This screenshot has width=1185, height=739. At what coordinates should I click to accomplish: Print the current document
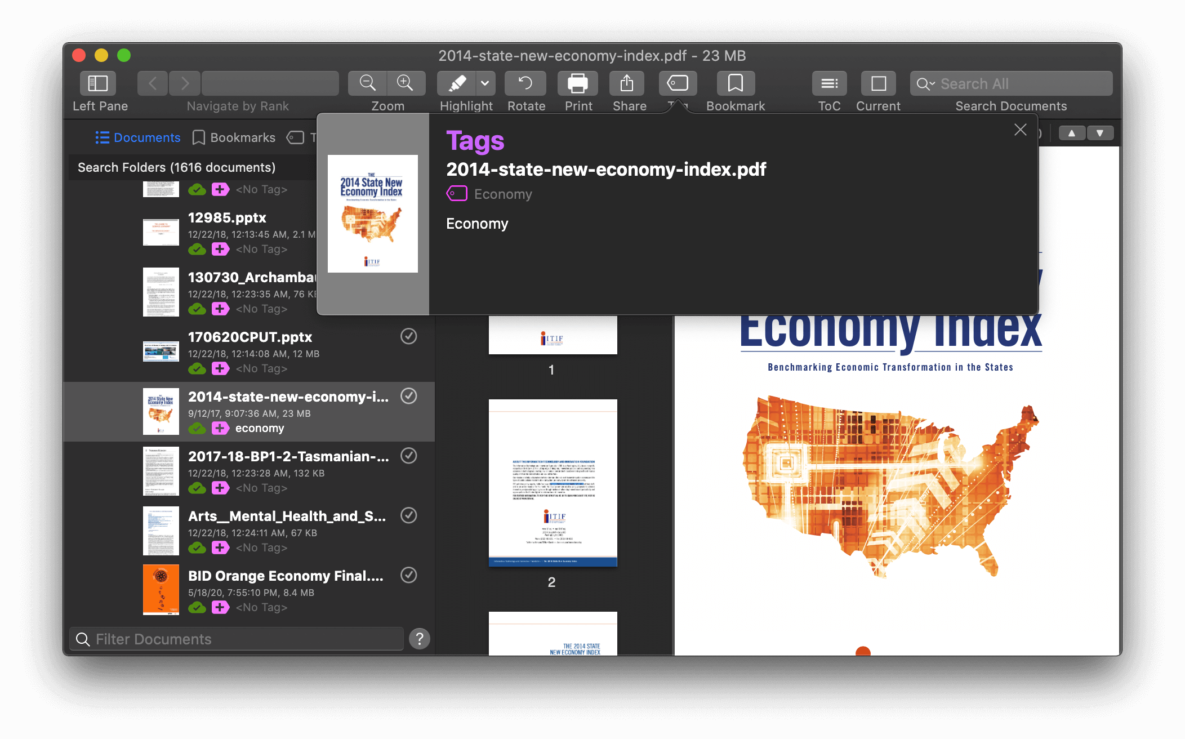point(578,83)
